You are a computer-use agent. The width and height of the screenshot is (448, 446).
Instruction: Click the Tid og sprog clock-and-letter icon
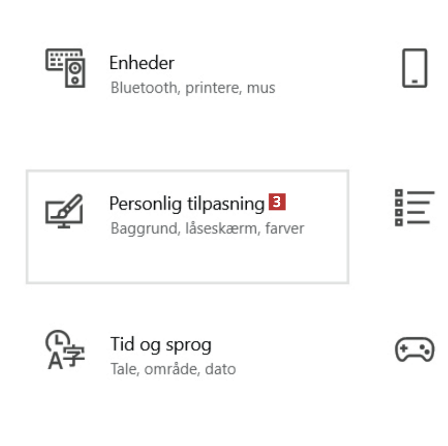65,350
